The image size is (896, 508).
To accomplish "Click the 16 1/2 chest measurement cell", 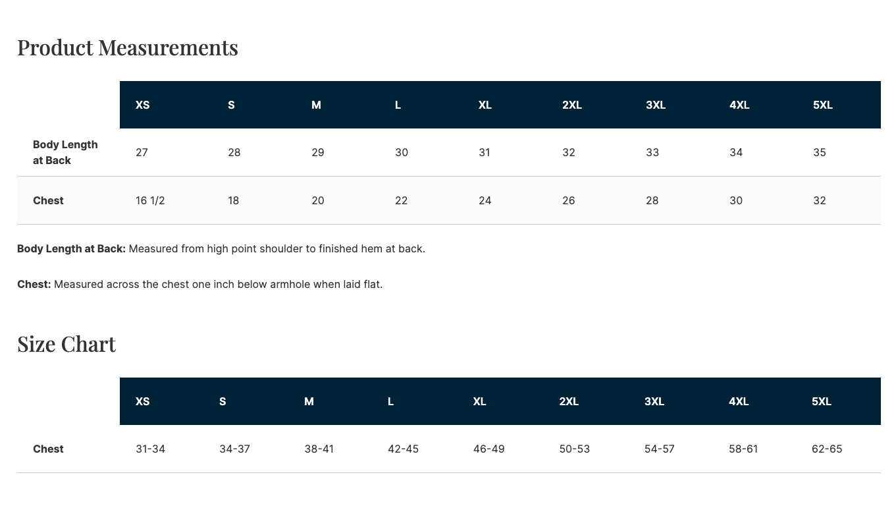I will coord(150,200).
